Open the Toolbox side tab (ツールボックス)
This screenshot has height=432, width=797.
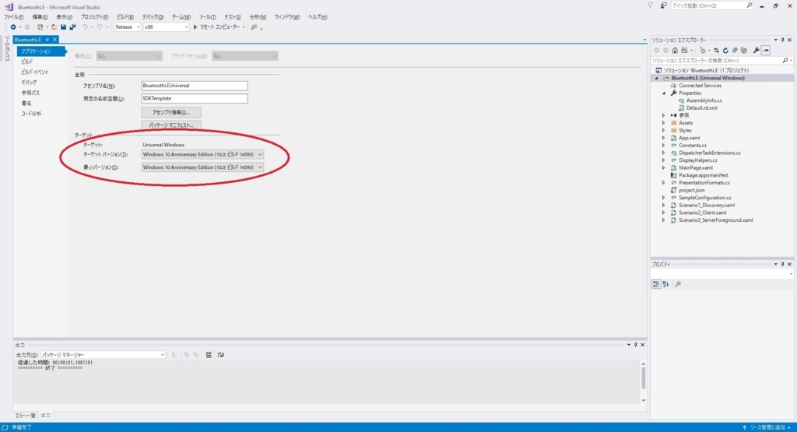click(6, 49)
